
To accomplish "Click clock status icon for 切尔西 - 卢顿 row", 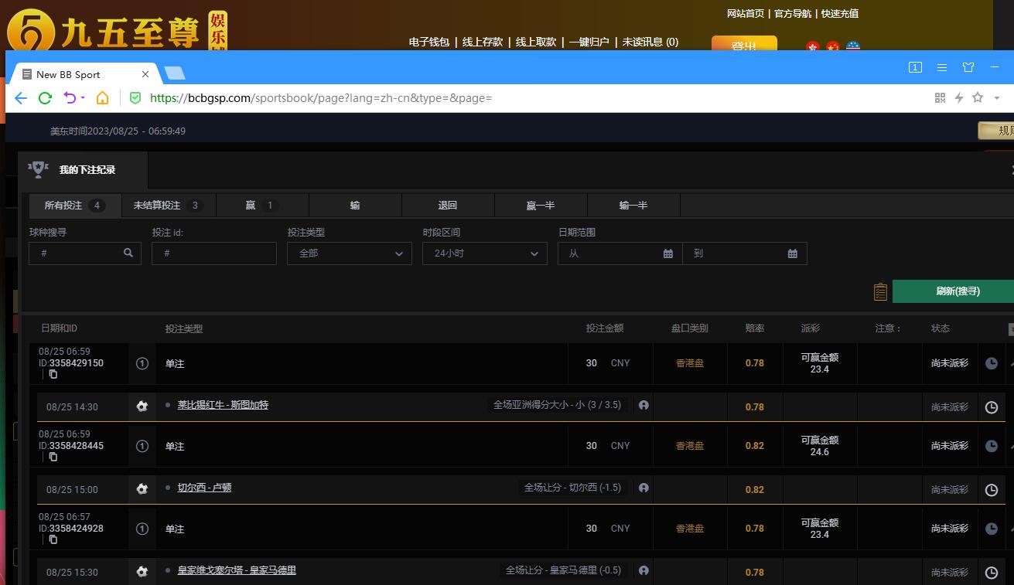I will coord(991,490).
